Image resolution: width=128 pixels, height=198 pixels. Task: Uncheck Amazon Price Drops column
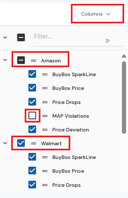32,102
